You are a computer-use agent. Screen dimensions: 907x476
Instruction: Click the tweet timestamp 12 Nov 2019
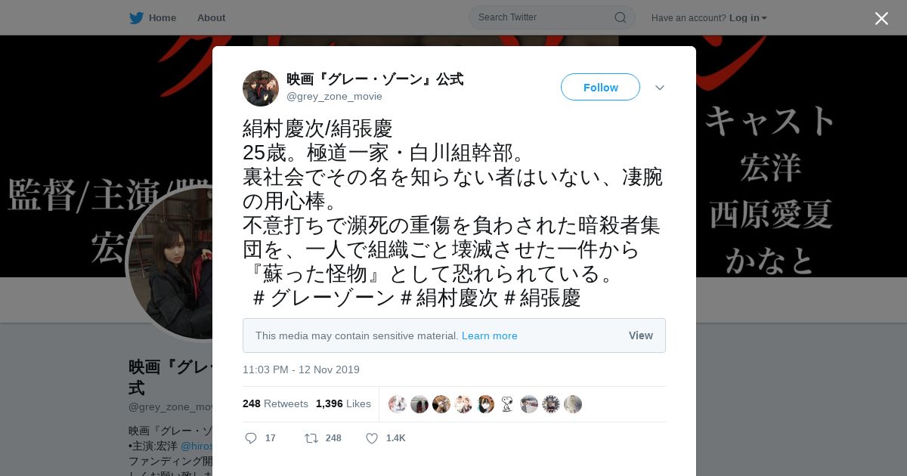click(301, 369)
